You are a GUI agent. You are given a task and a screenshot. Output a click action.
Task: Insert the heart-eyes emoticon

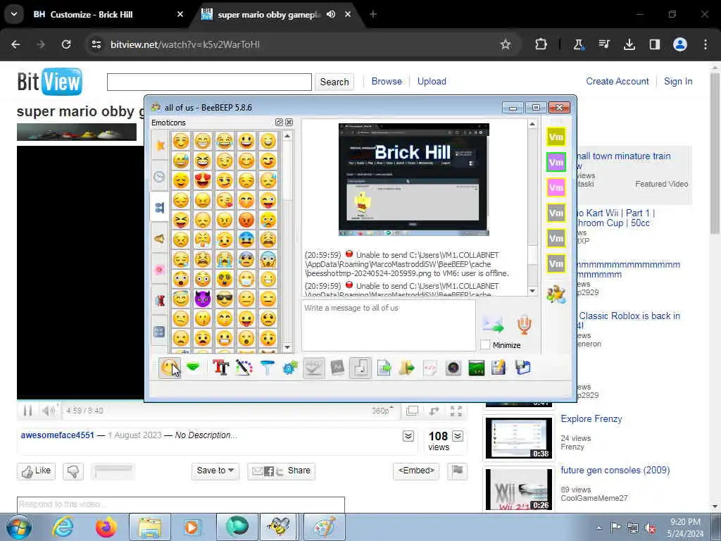pos(202,180)
